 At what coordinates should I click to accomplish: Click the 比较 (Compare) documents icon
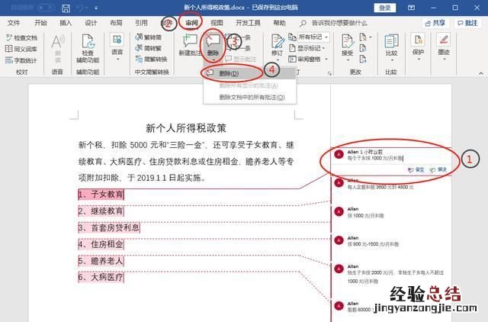pyautogui.click(x=392, y=44)
